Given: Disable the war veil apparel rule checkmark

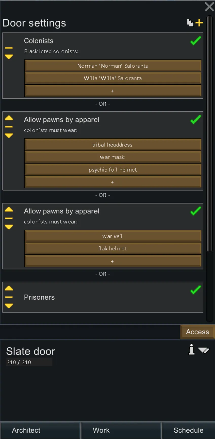Looking at the screenshot, I should [x=195, y=211].
